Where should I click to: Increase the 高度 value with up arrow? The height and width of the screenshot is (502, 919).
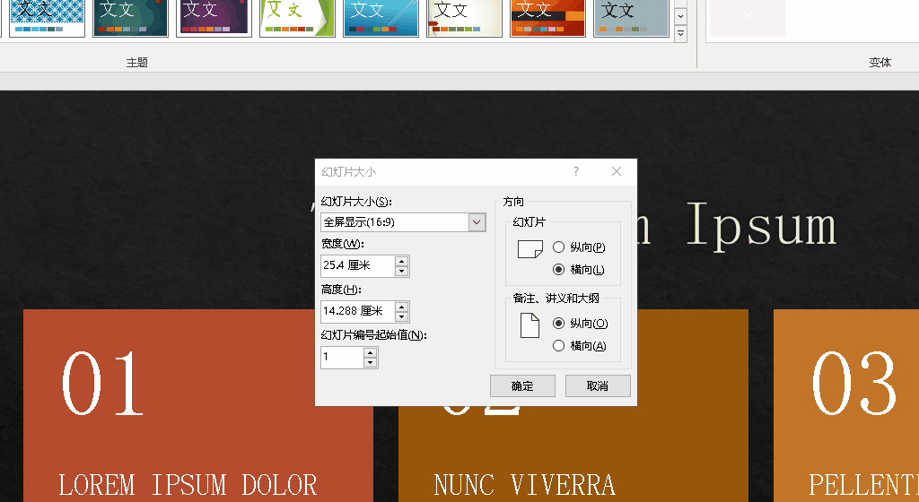pos(402,307)
